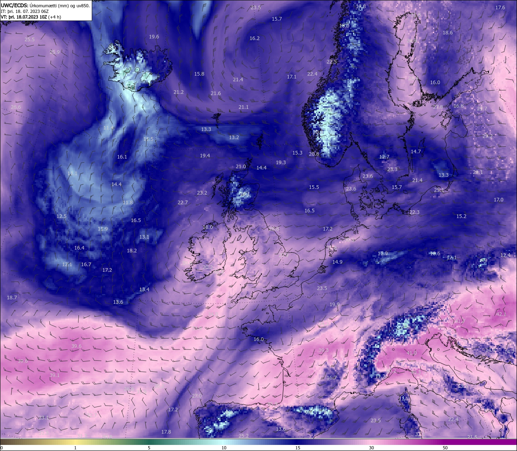Click the 19.3 value label
Screen dimensions: 517x451
281,163
